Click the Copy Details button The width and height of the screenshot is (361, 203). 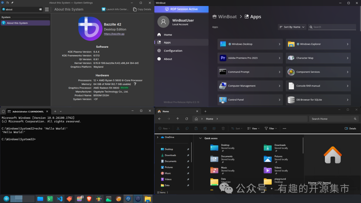click(x=142, y=9)
